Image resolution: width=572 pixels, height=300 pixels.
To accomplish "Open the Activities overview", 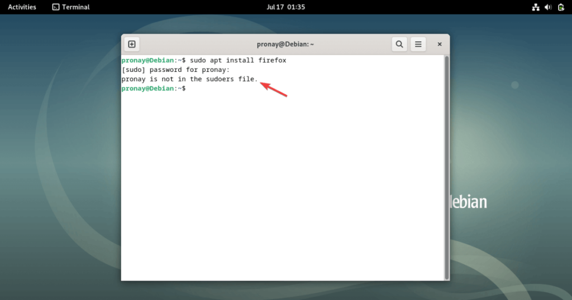I will (22, 7).
